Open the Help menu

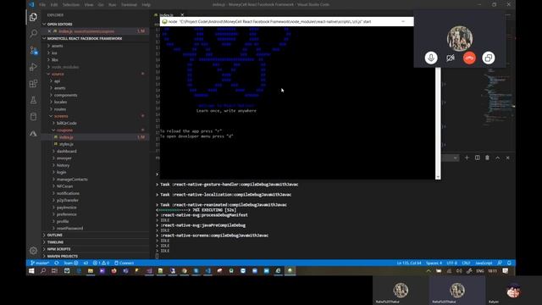[147, 4]
